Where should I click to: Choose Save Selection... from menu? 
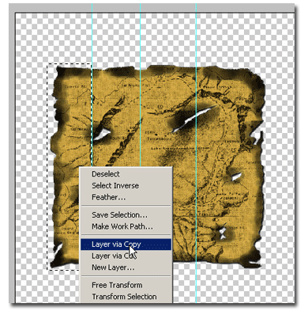coord(126,214)
